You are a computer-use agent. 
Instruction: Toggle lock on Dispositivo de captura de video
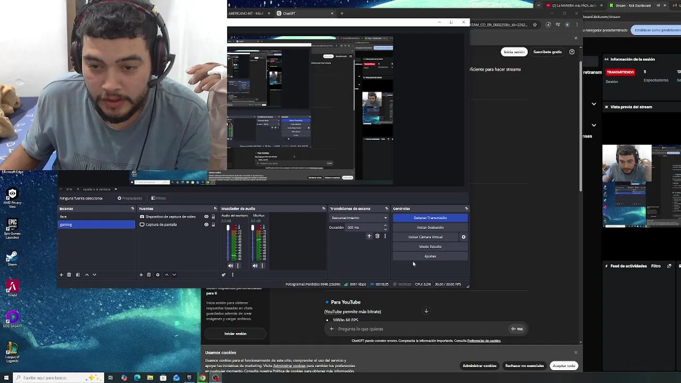[213, 217]
